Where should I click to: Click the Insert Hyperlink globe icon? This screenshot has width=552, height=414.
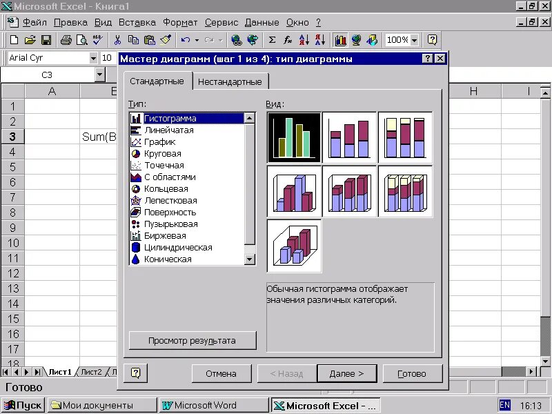237,40
